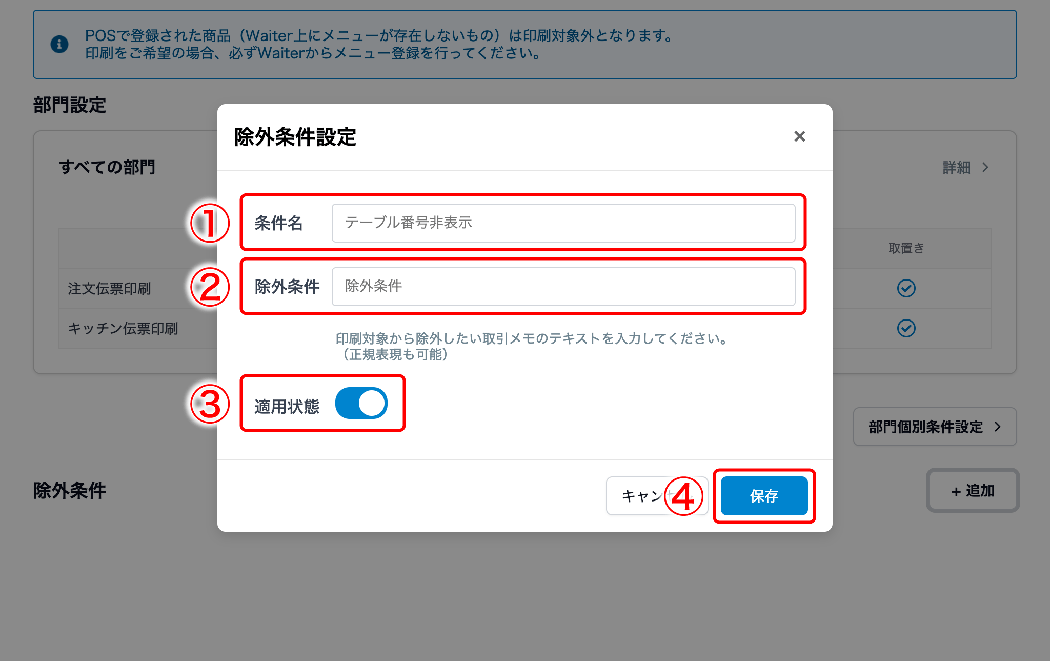1050x661 pixels.
Task: Click the chevron beside 詳細
Action: click(985, 167)
